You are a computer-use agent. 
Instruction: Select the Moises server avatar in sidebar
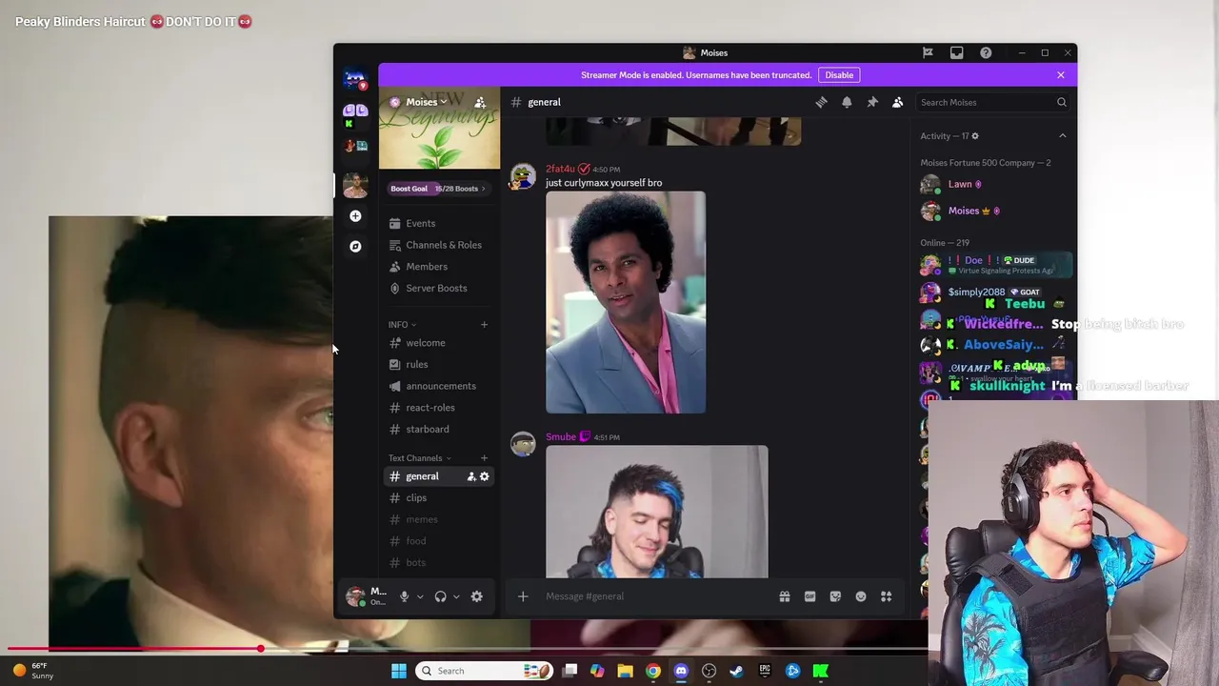(x=355, y=185)
